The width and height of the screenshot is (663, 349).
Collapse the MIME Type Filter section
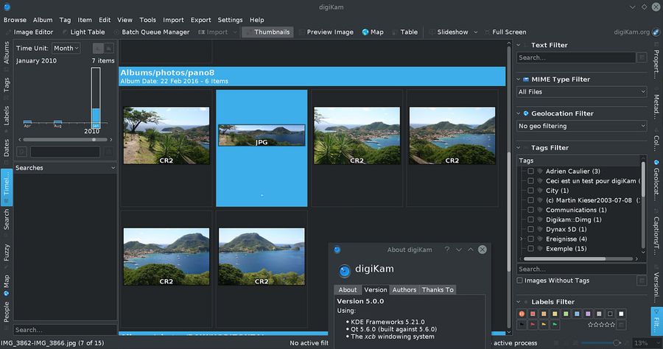coord(519,80)
